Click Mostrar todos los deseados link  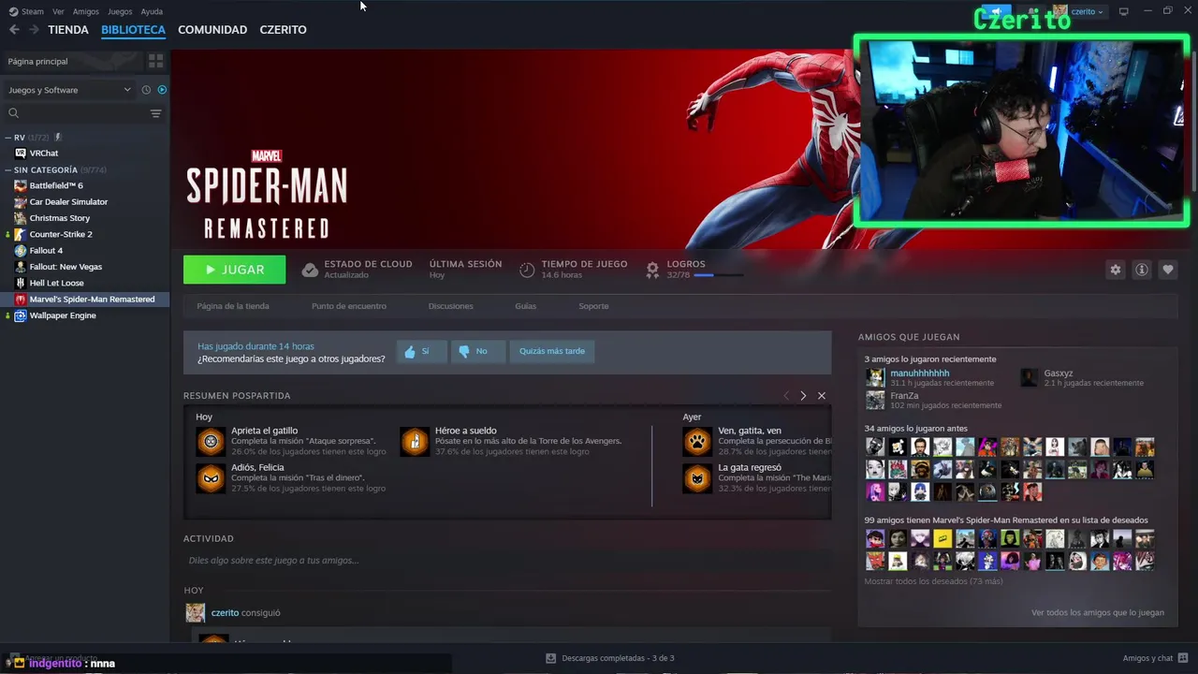coord(933,581)
